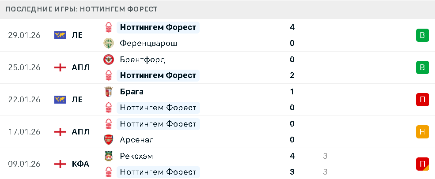This screenshot has width=435, height=179.
Task: Click the red loss badge for 22.01.26
Action: coord(423,100)
